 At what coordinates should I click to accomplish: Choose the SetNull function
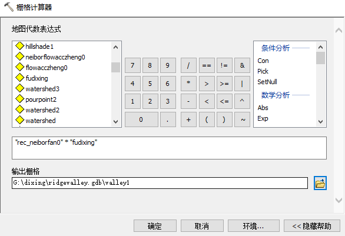(267, 82)
